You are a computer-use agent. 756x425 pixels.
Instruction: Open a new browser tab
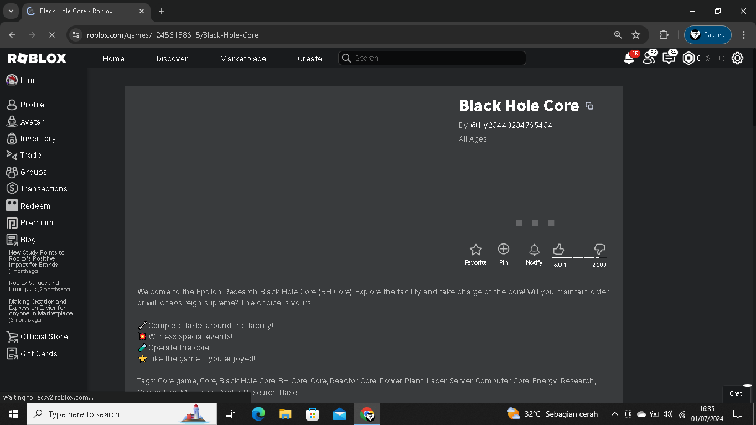point(162,11)
